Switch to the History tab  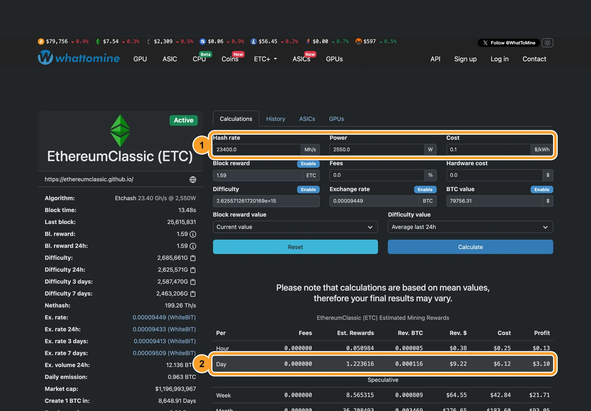click(276, 119)
